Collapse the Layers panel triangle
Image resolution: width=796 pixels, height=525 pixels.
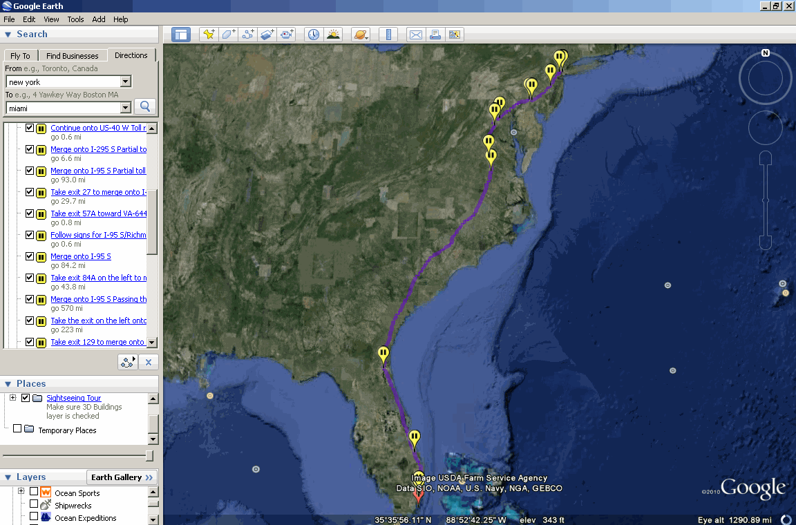click(8, 477)
